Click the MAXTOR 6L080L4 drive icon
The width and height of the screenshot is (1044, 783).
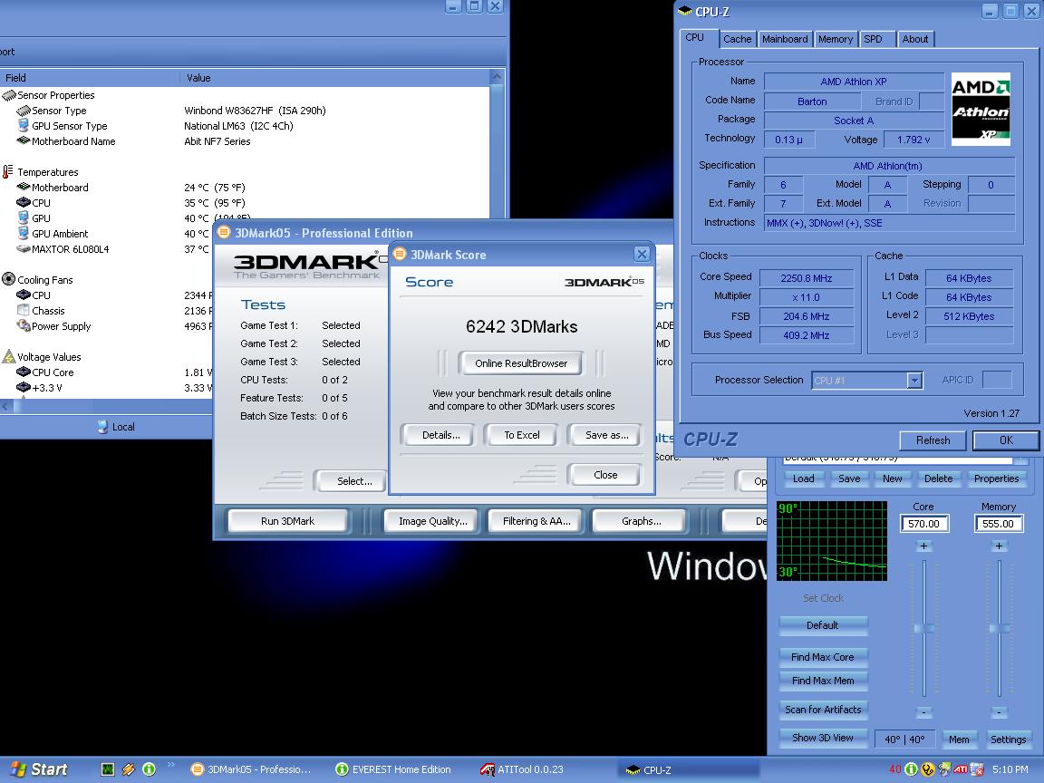pos(24,249)
